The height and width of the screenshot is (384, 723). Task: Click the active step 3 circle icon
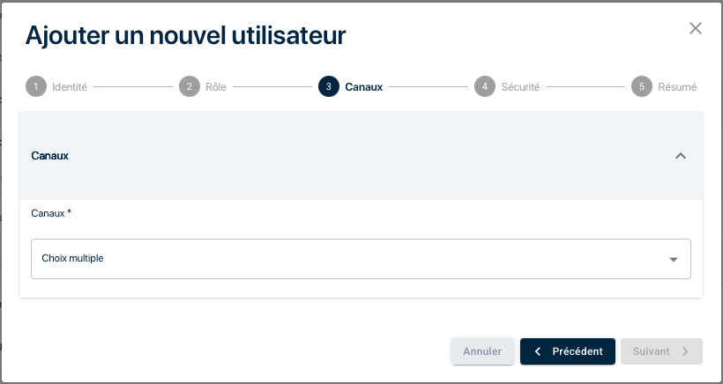pyautogui.click(x=328, y=87)
